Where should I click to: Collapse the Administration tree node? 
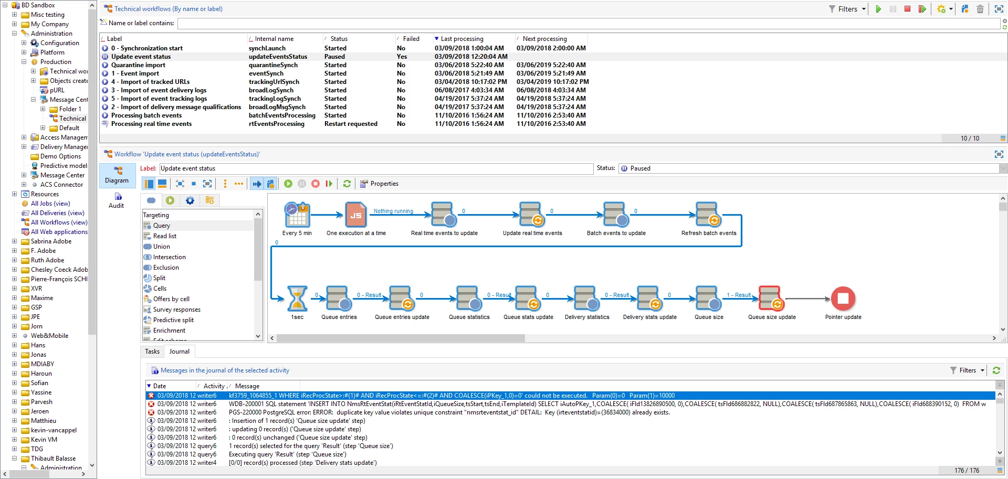[15, 34]
